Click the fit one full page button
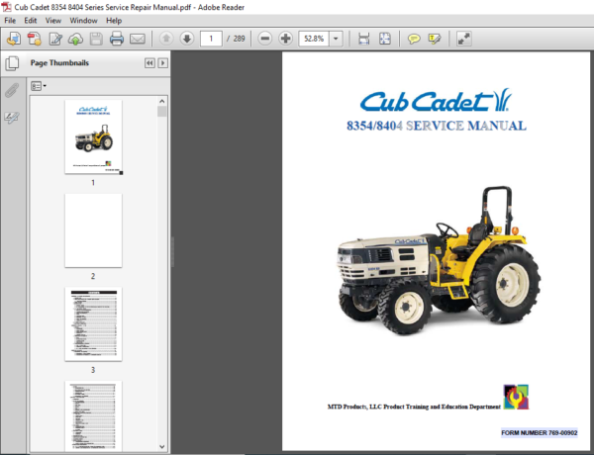The image size is (594, 455). click(x=387, y=39)
